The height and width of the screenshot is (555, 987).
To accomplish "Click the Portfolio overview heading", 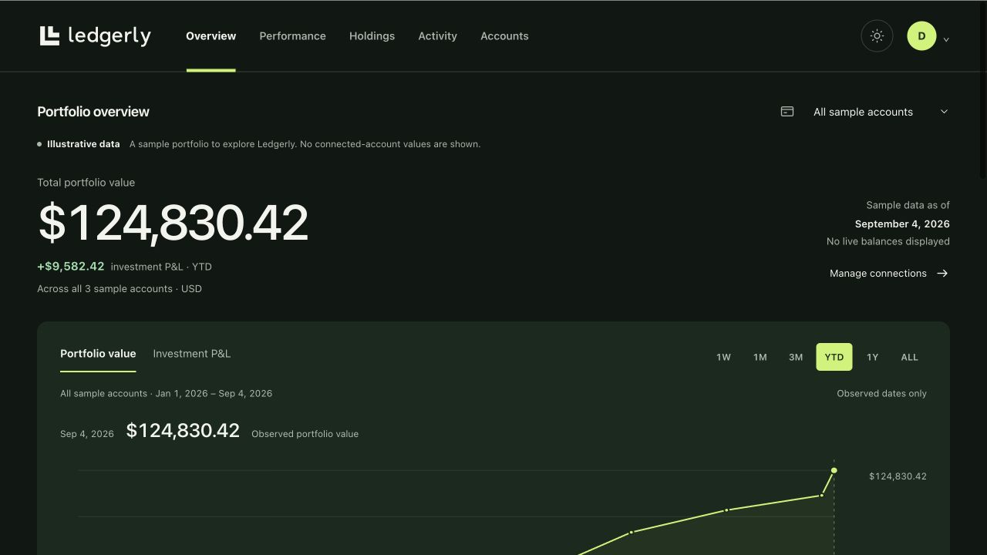I will pos(93,112).
